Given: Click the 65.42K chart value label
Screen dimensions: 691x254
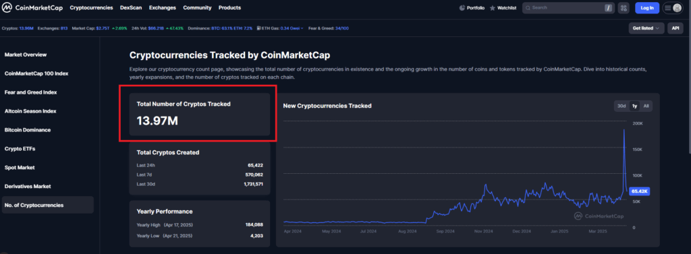Looking at the screenshot, I should pyautogui.click(x=640, y=191).
